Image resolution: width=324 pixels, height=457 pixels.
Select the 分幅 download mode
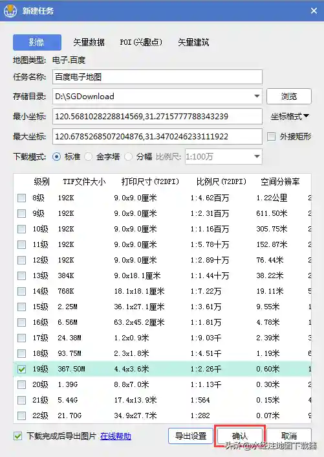(x=128, y=157)
